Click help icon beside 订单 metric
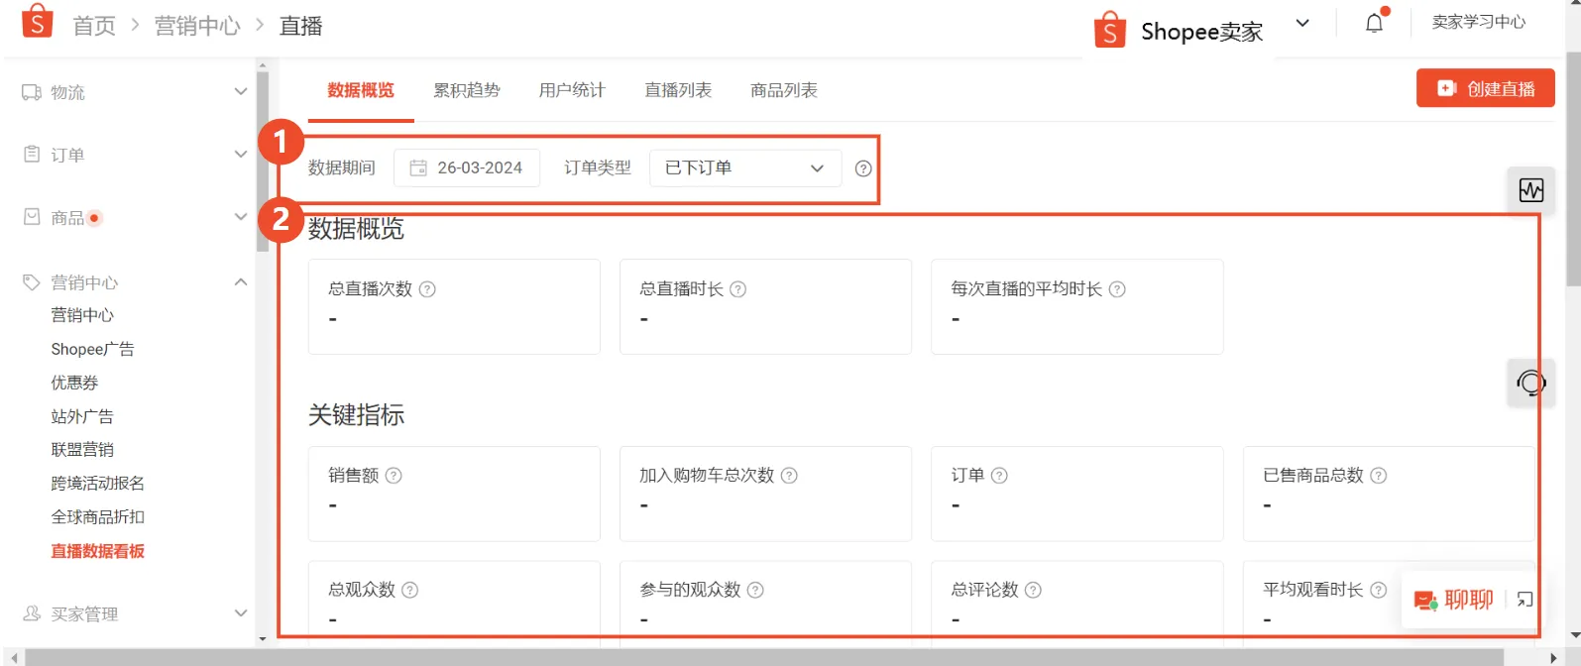 pyautogui.click(x=999, y=476)
